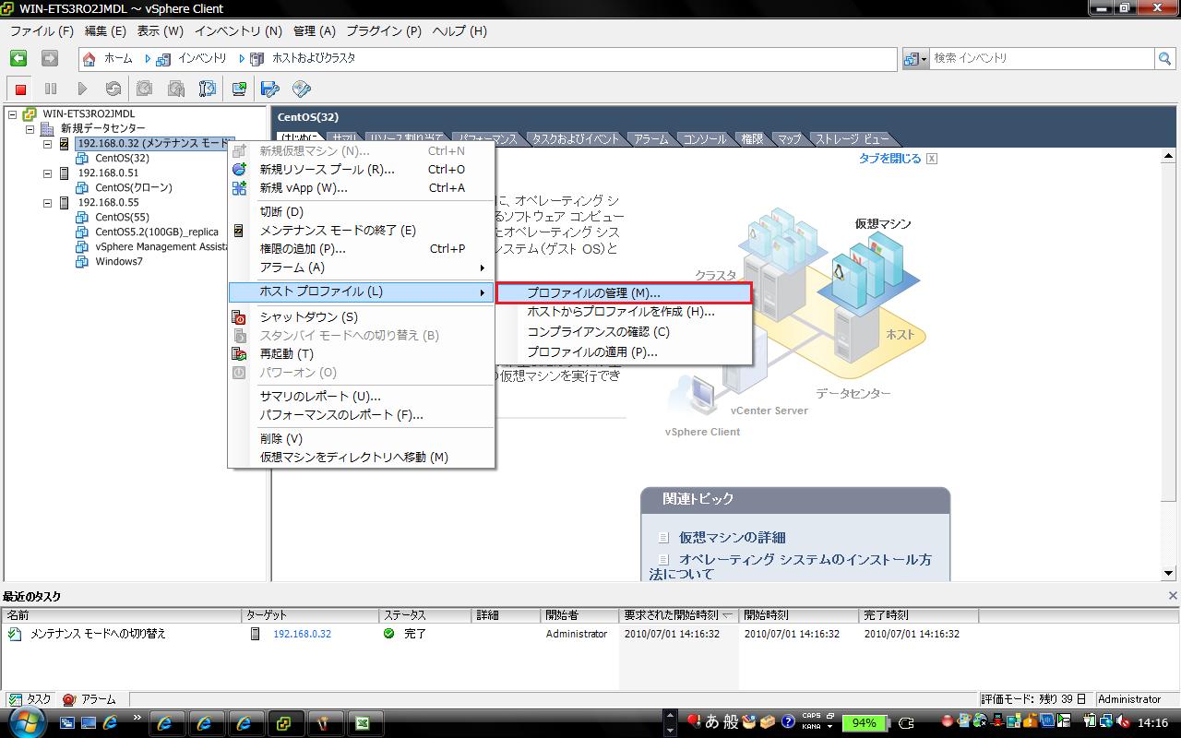Collapse the 192.168.0.51 host node
Viewport: 1181px width, 738px height.
48,173
